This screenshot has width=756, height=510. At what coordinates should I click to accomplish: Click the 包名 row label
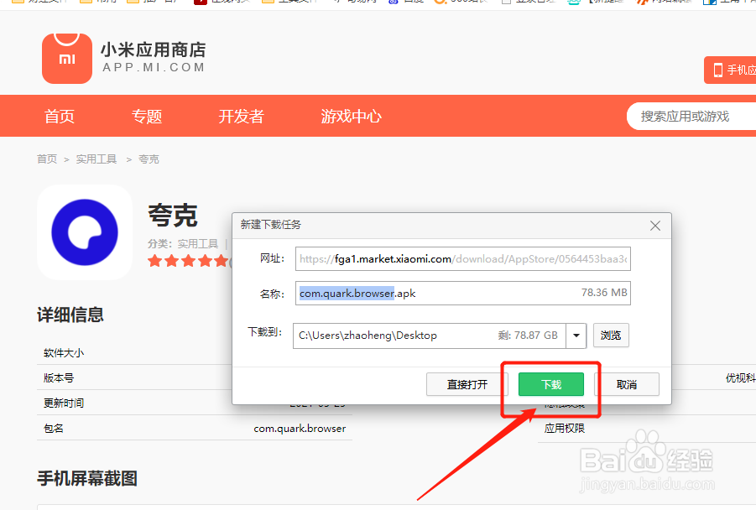(x=54, y=428)
